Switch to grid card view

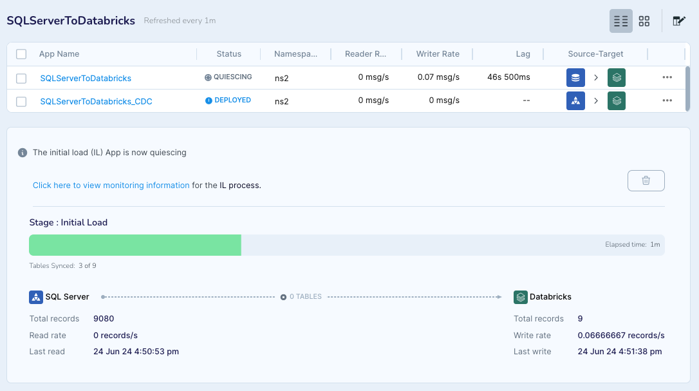[x=644, y=21]
